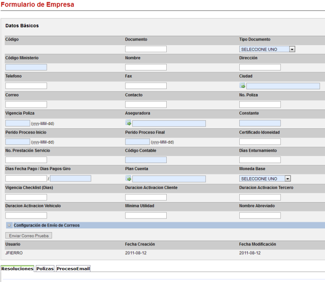Select the Certificado Idoneidad field
The height and width of the screenshot is (282, 325).
click(x=260, y=141)
